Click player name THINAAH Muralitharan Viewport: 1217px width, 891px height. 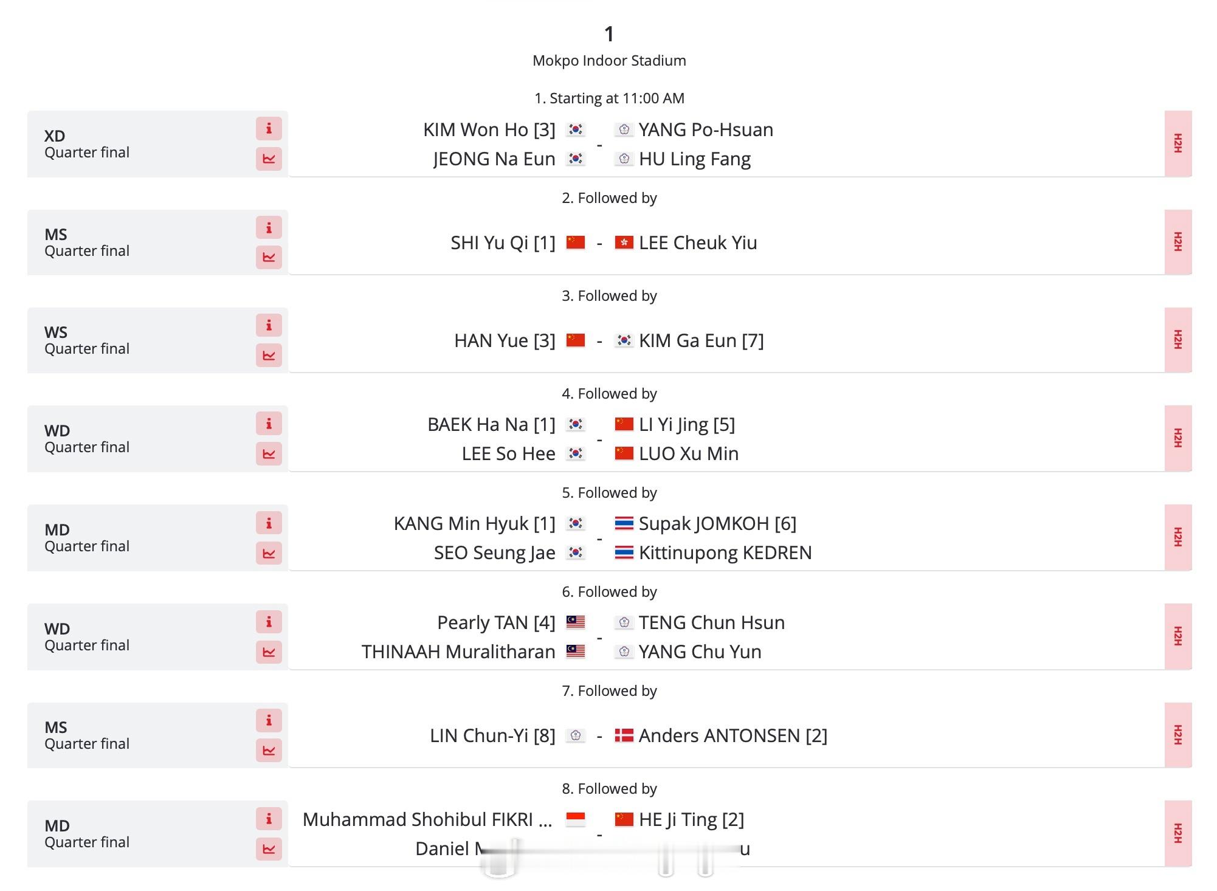pyautogui.click(x=458, y=652)
